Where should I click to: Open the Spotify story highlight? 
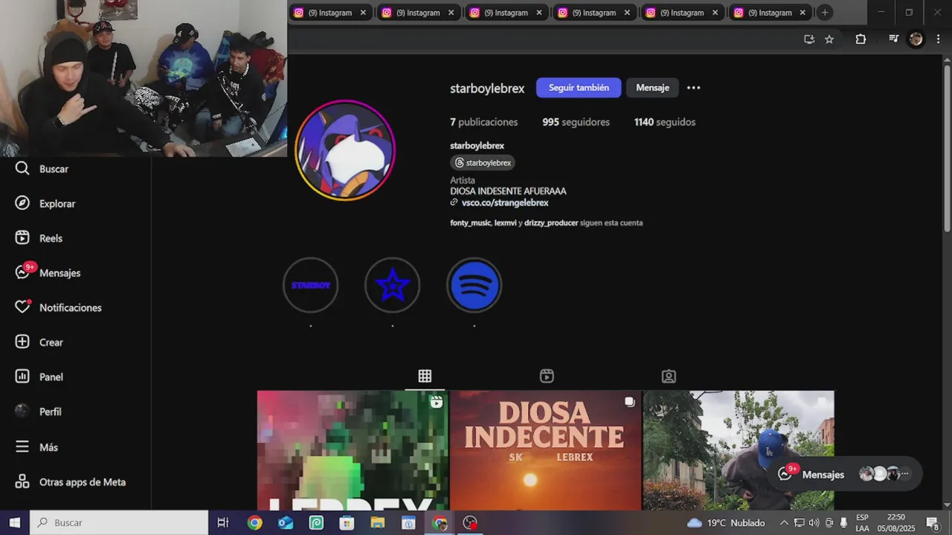475,285
